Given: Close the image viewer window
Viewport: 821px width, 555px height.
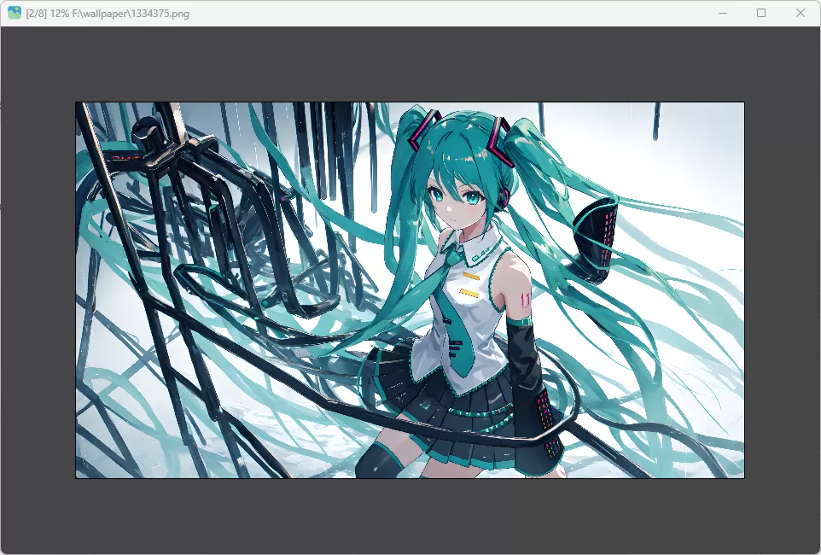Looking at the screenshot, I should click(800, 13).
